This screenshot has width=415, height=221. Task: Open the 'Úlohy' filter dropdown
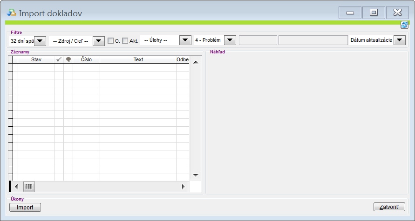(185, 40)
